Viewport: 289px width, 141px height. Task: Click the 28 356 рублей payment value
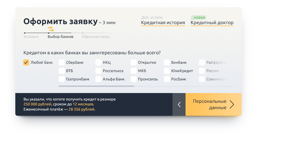[x=81, y=109]
